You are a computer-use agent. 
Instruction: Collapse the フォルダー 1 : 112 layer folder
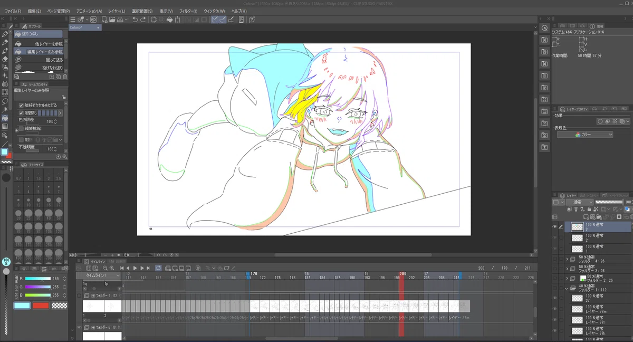click(567, 288)
